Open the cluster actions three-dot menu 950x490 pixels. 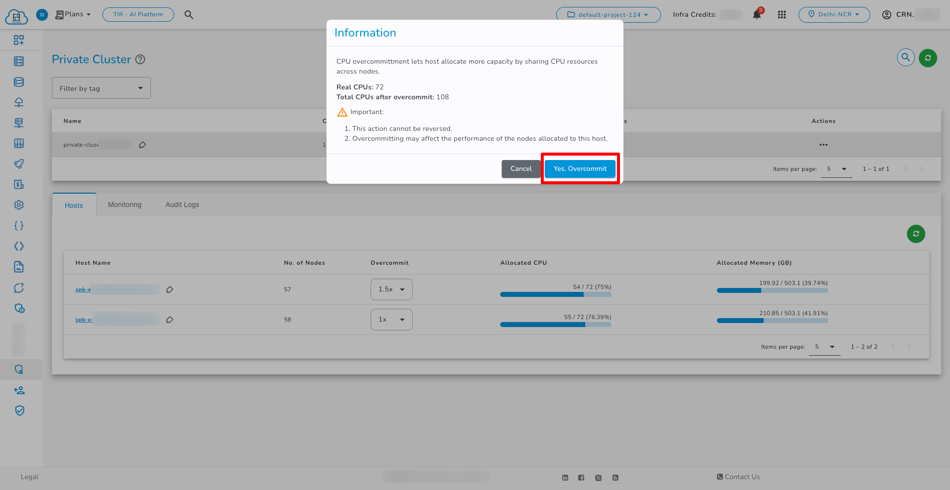823,145
